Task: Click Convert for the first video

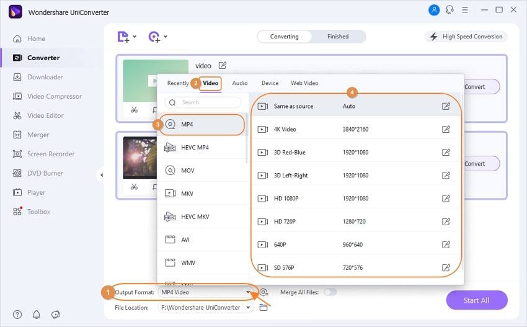Action: [480, 87]
